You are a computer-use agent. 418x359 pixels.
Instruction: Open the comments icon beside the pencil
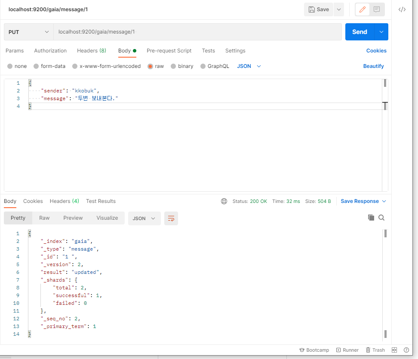point(377,9)
